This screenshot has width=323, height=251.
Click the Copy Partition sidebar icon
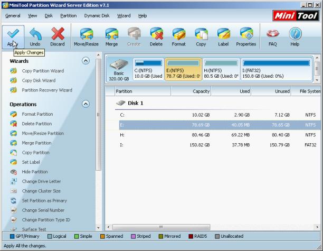coord(14,153)
